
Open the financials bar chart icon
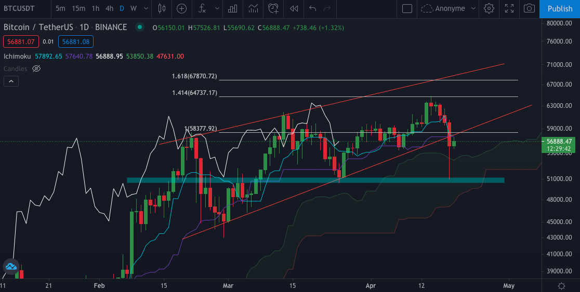(x=232, y=8)
